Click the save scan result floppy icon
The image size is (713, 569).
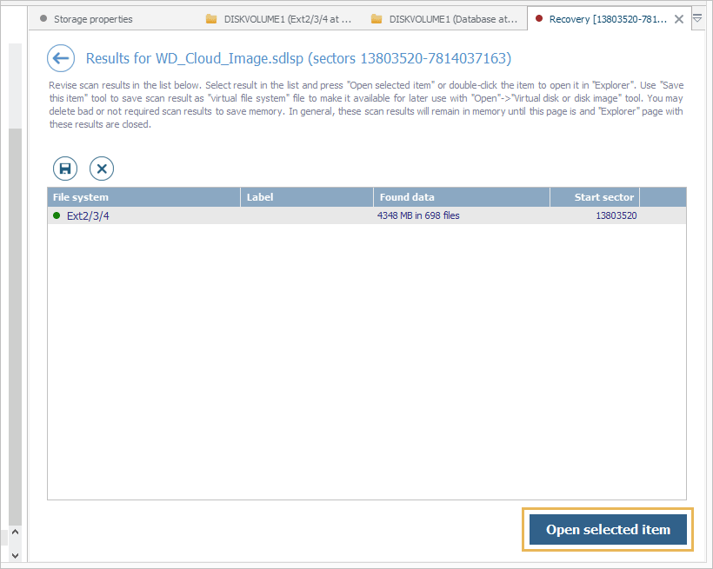[x=65, y=169]
